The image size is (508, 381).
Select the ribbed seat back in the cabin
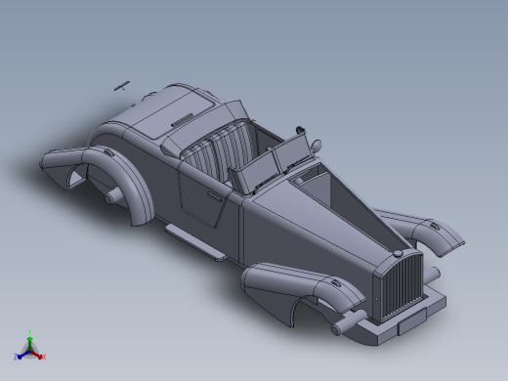pyautogui.click(x=218, y=150)
